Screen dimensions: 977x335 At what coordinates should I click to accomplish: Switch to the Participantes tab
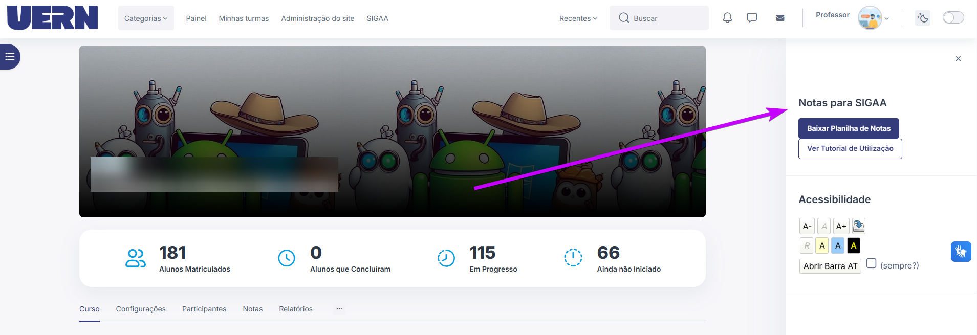click(204, 309)
